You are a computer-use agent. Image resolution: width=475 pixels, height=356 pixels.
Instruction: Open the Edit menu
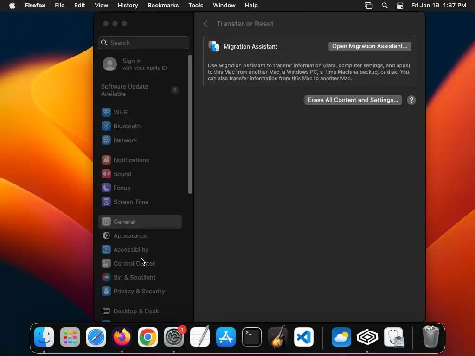pyautogui.click(x=80, y=6)
